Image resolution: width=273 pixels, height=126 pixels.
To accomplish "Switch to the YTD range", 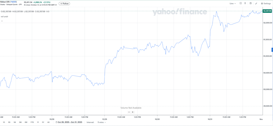I will (x=32, y=122).
